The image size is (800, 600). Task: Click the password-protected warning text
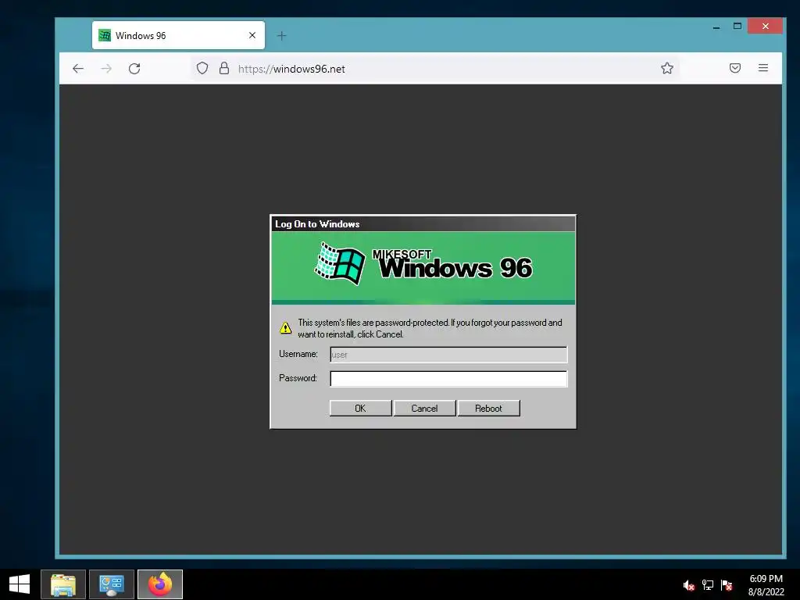click(x=430, y=328)
